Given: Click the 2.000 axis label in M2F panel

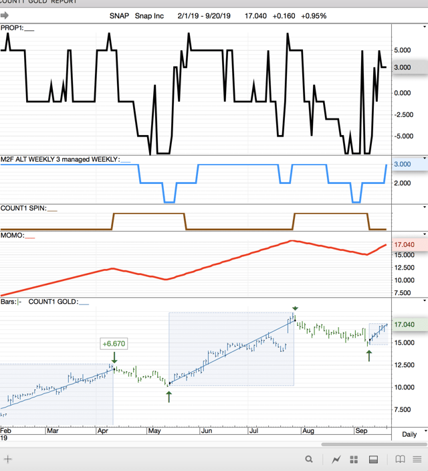Looking at the screenshot, I should 402,183.
